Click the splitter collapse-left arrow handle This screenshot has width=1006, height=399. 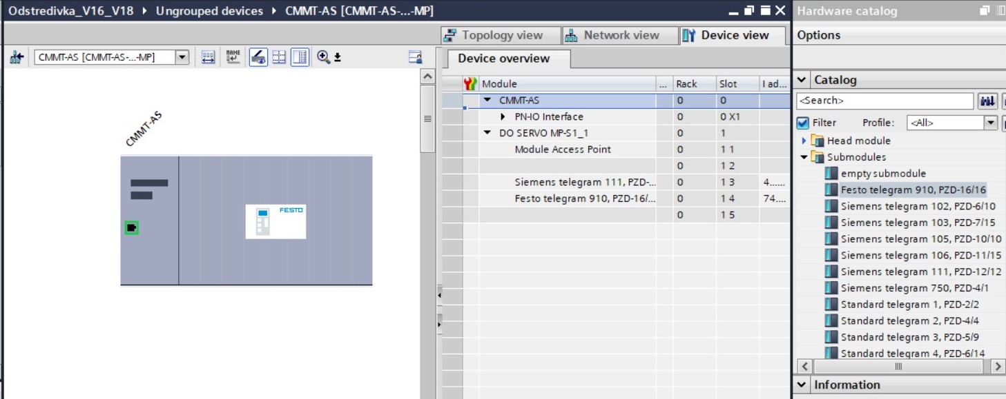pos(439,295)
